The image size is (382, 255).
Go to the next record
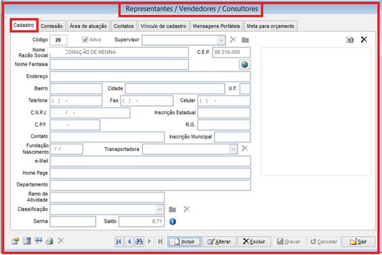tap(149, 242)
